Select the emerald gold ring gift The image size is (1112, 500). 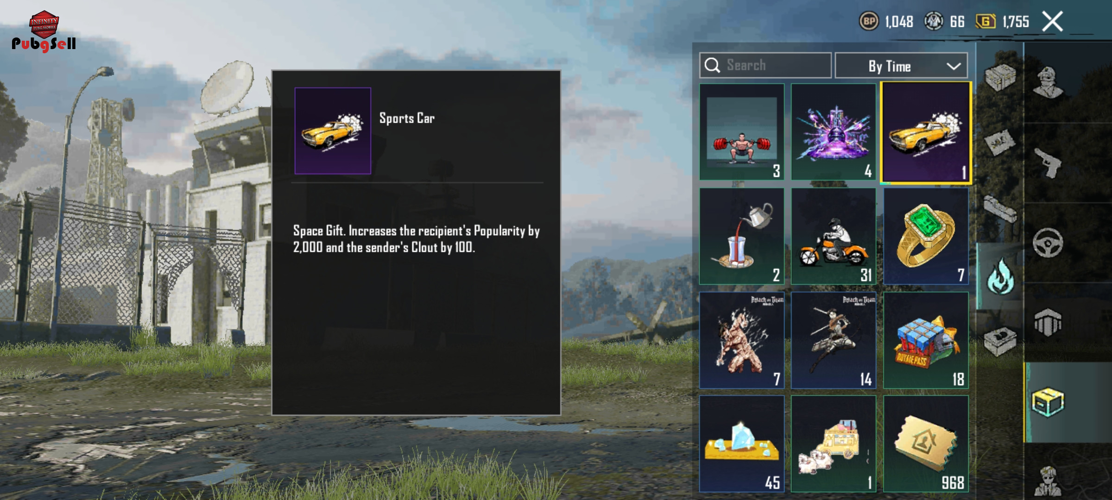(x=926, y=236)
